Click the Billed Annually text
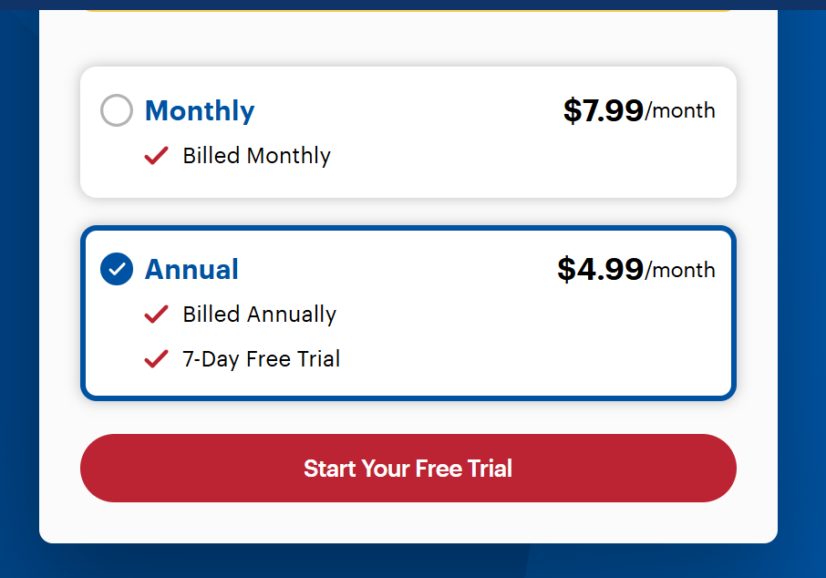826x578 pixels. (x=259, y=315)
